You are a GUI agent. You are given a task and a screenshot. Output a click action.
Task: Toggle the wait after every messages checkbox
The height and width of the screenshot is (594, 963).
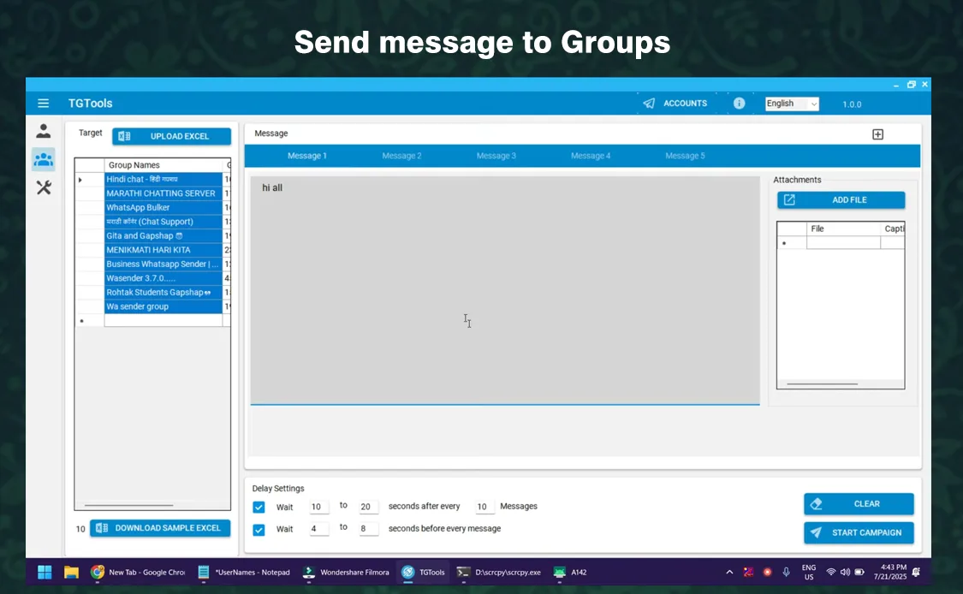[259, 507]
